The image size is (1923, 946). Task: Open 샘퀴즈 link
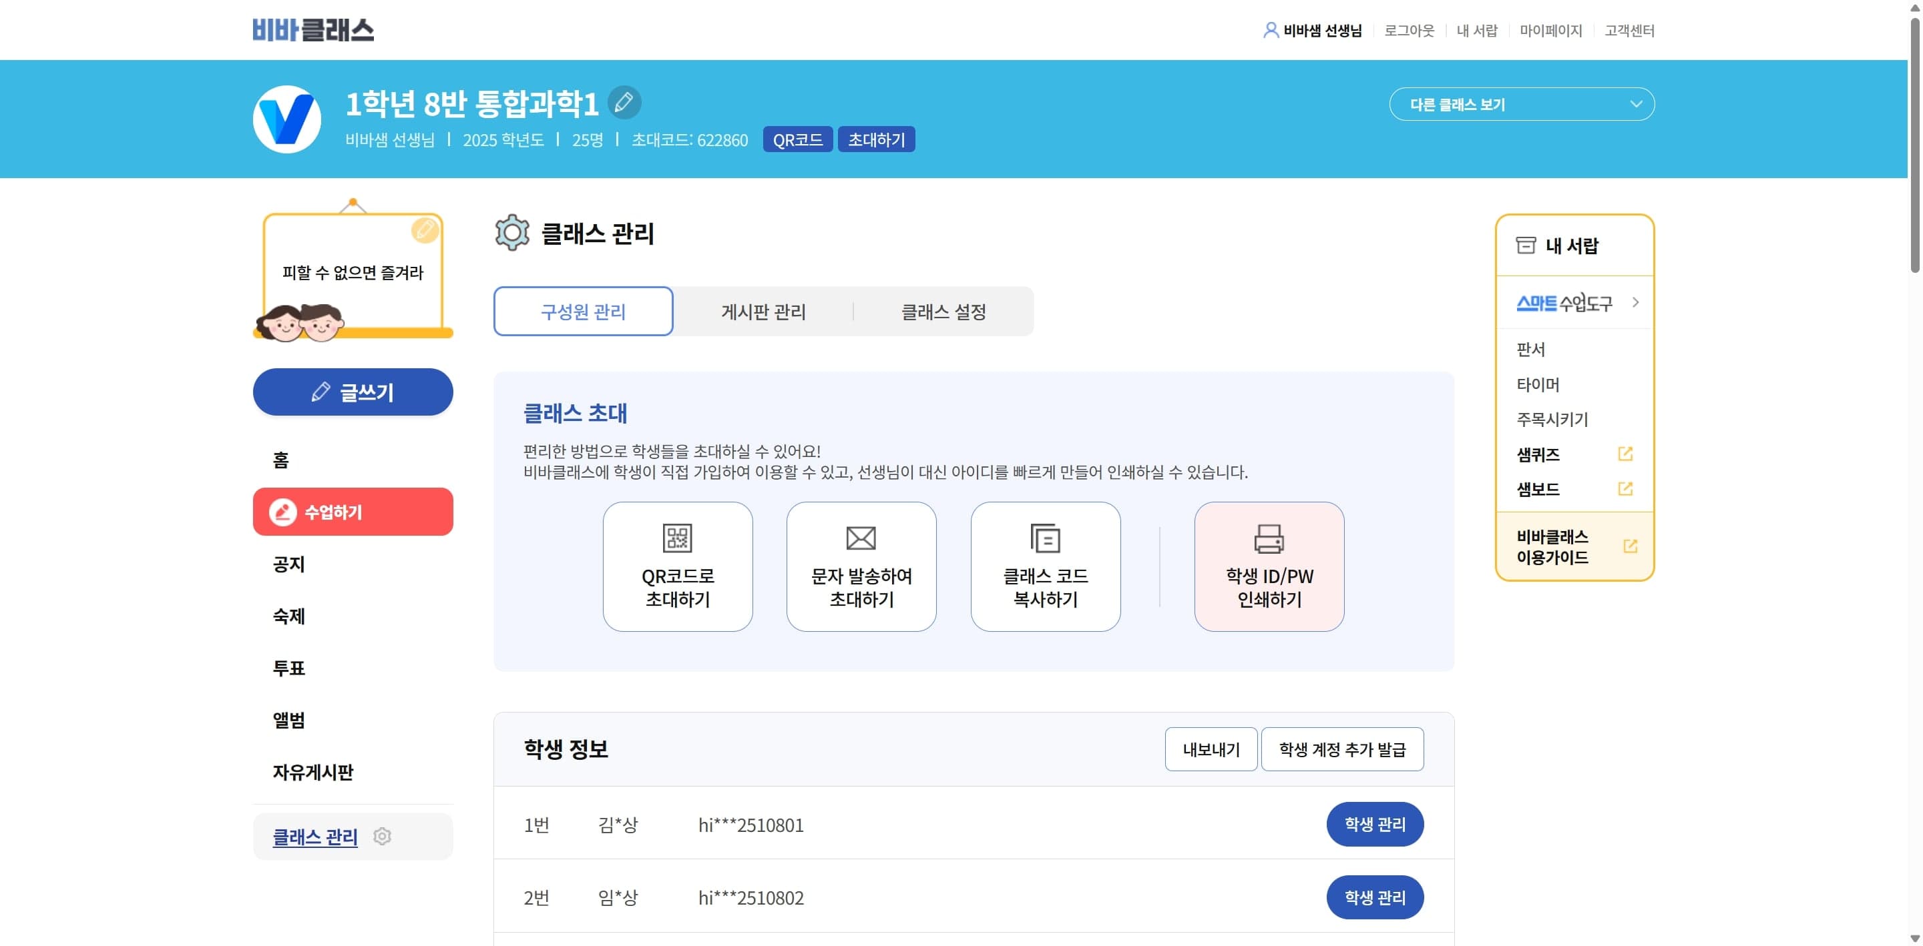[1538, 454]
